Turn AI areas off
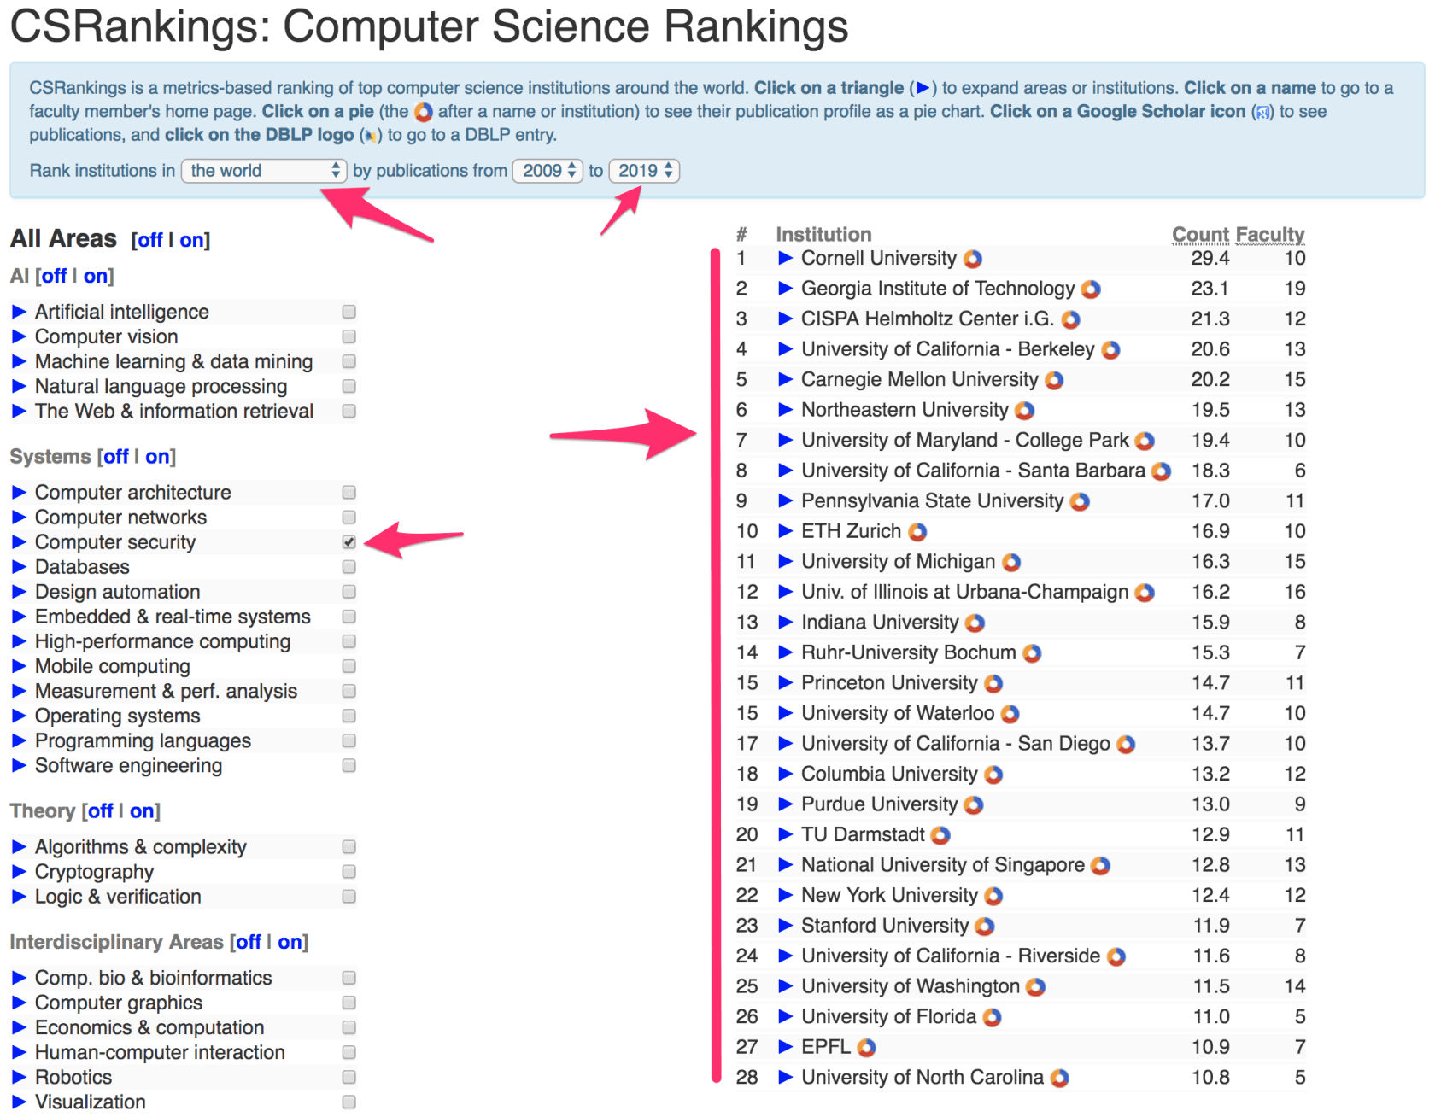The height and width of the screenshot is (1117, 1435). pyautogui.click(x=54, y=276)
